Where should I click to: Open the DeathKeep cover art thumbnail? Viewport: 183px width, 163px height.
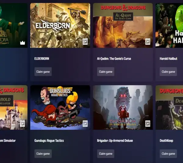169,108
